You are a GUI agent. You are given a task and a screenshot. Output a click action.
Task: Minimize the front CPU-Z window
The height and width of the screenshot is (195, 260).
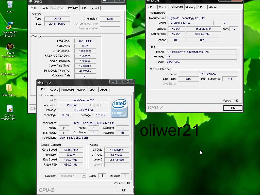coord(113,82)
